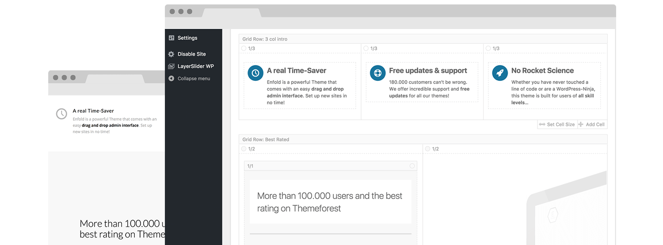Select the blue rocket icon

[x=500, y=73]
